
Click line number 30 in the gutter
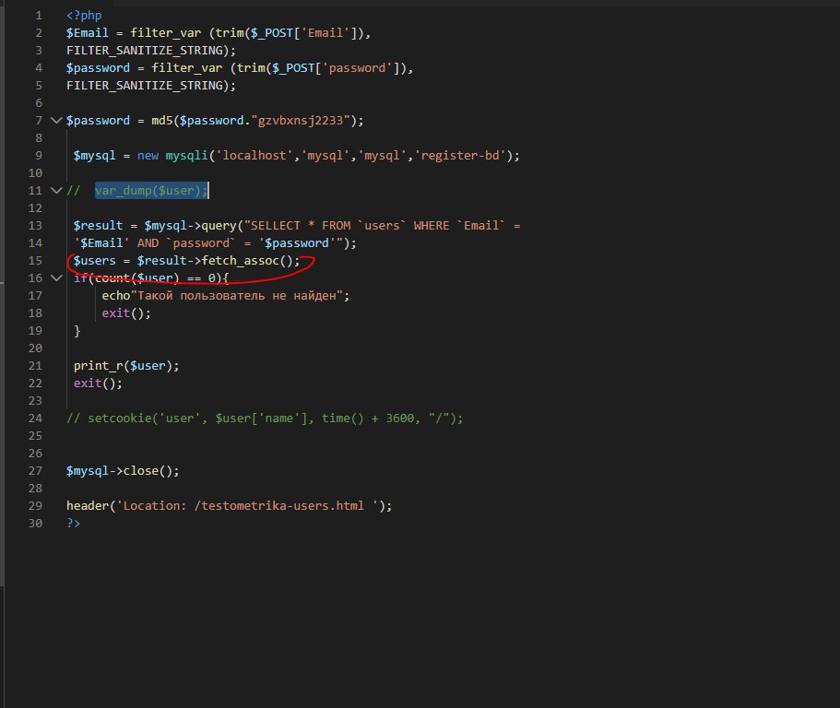click(x=35, y=524)
